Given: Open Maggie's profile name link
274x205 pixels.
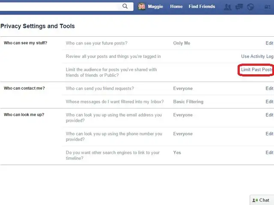Looking at the screenshot, I should pos(155,6).
